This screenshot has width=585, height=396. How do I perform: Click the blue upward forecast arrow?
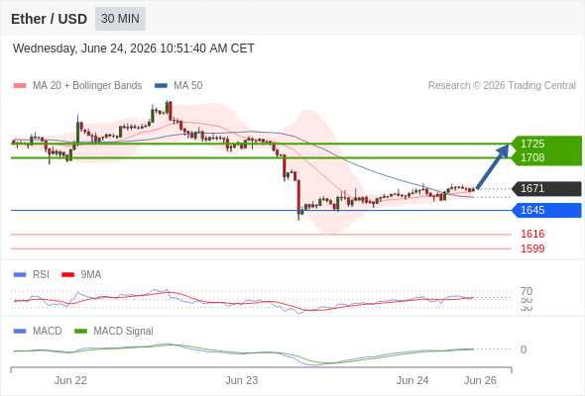coord(493,166)
